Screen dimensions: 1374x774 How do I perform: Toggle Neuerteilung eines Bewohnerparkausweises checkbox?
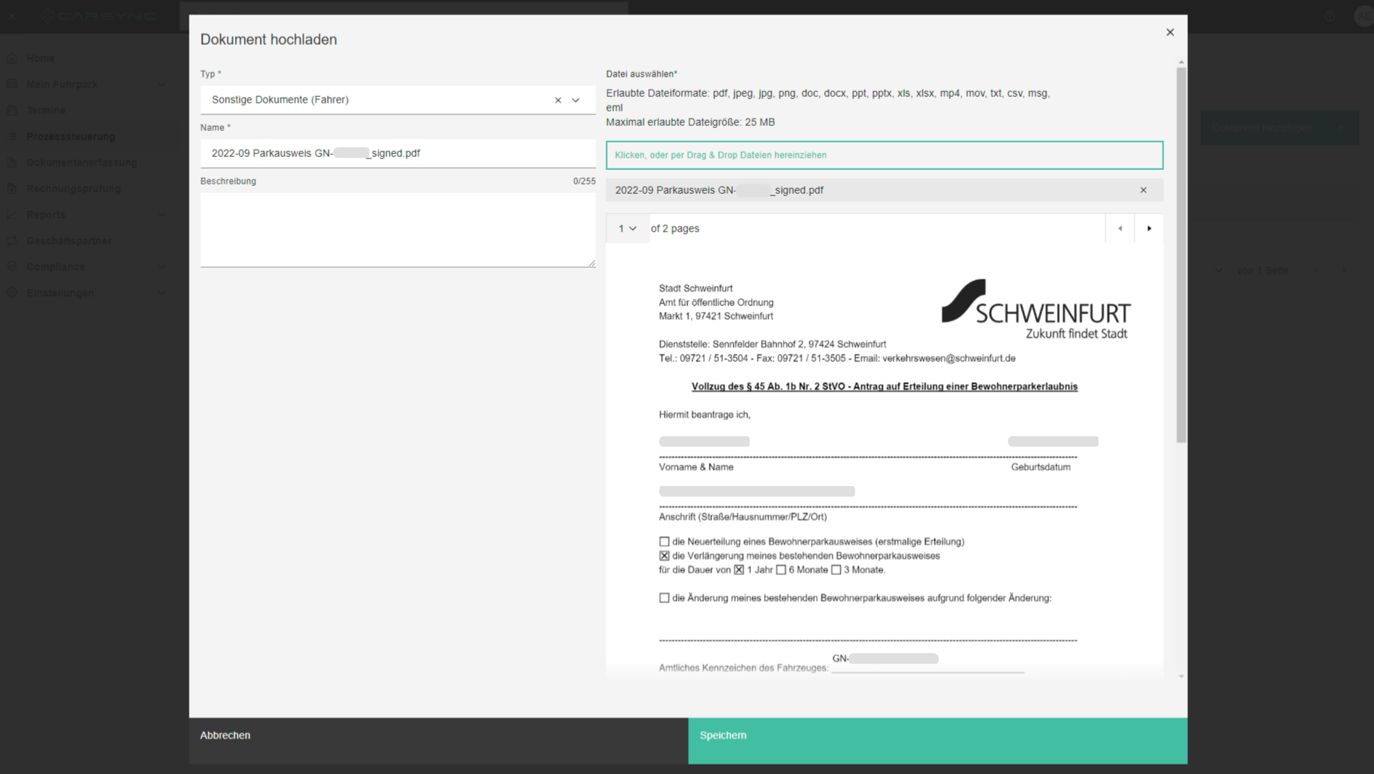coord(664,541)
